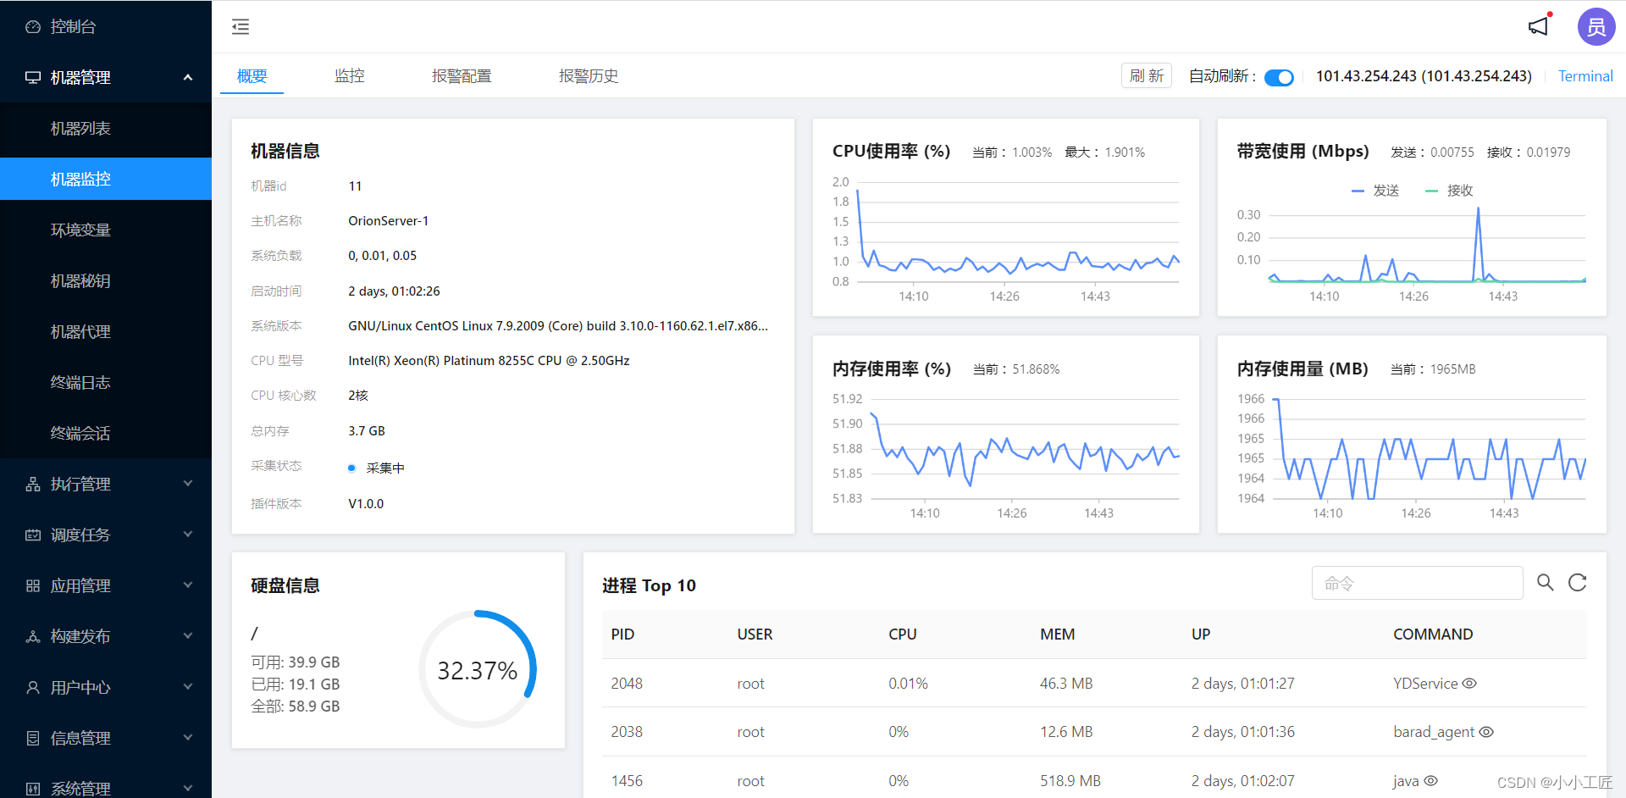Open the 构建发布 sidebar icon
Viewport: 1626px width, 798px height.
click(x=31, y=635)
